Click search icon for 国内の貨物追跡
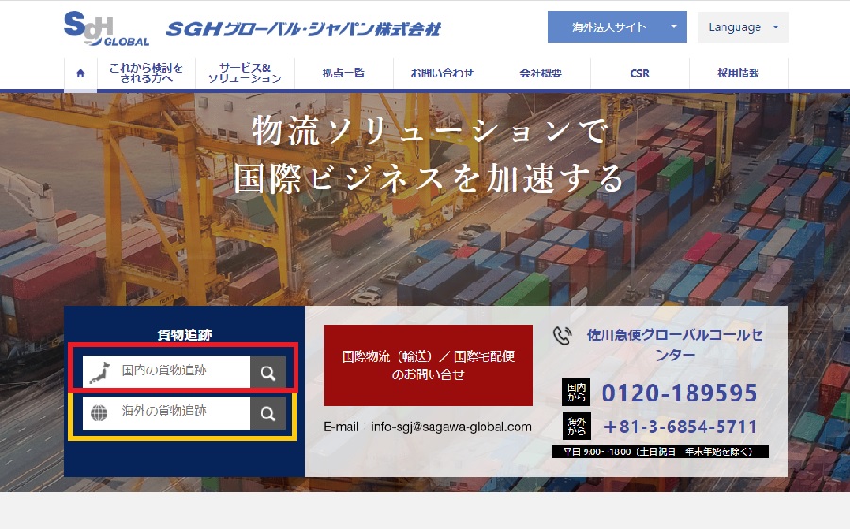Image resolution: width=850 pixels, height=529 pixels. tap(268, 372)
